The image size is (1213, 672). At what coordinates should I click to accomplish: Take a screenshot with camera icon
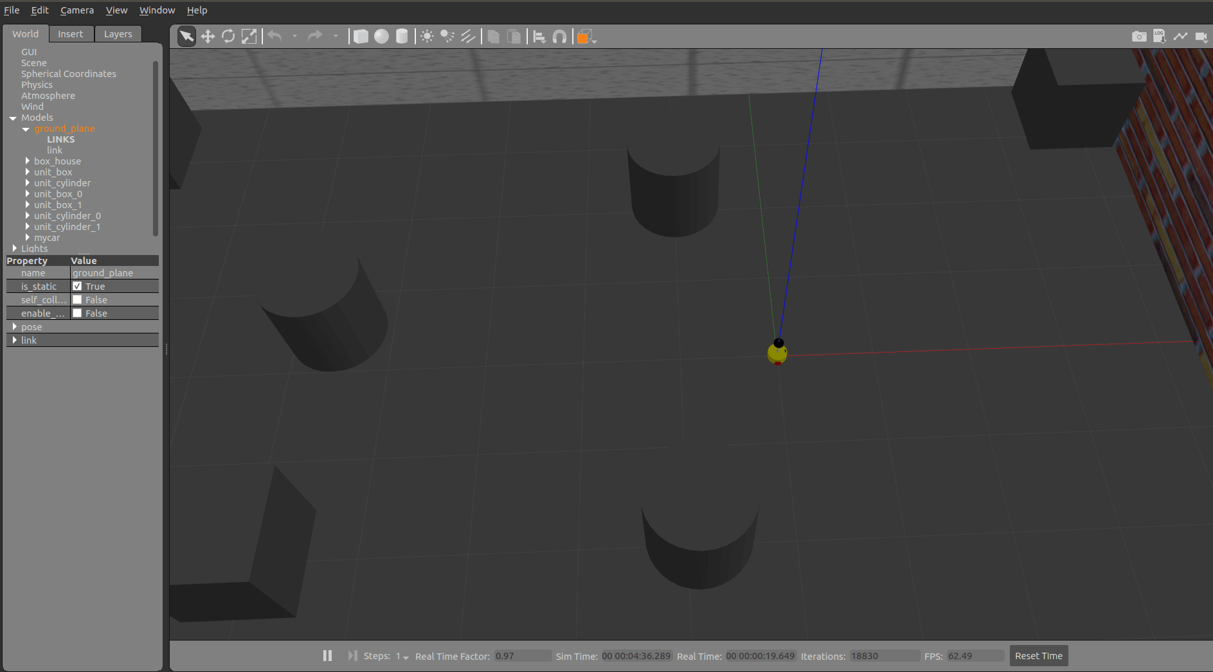[x=1139, y=37]
